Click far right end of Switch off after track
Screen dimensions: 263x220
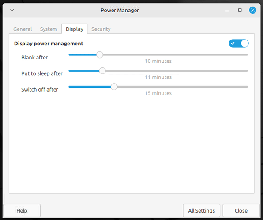(x=247, y=87)
